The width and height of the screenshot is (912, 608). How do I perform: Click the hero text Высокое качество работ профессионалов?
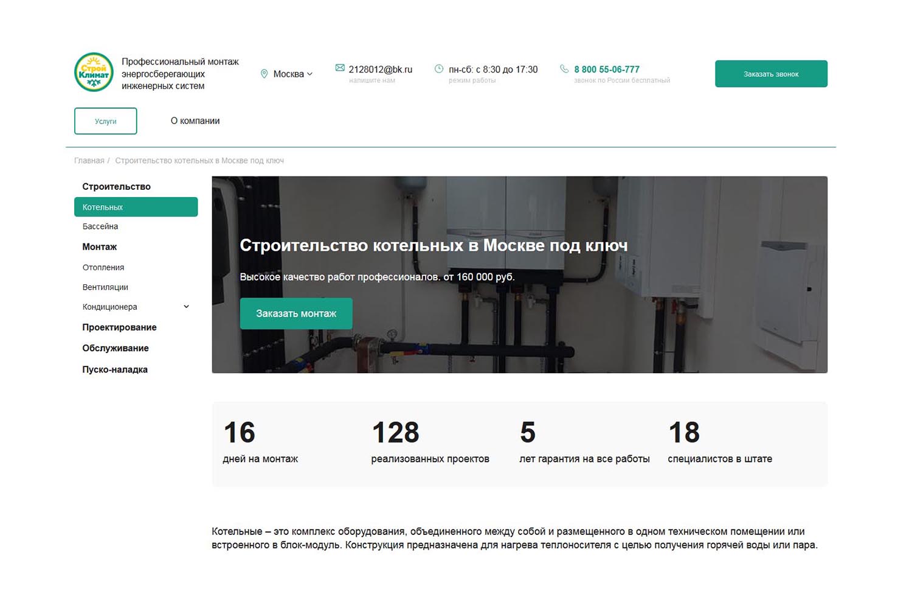pos(377,277)
